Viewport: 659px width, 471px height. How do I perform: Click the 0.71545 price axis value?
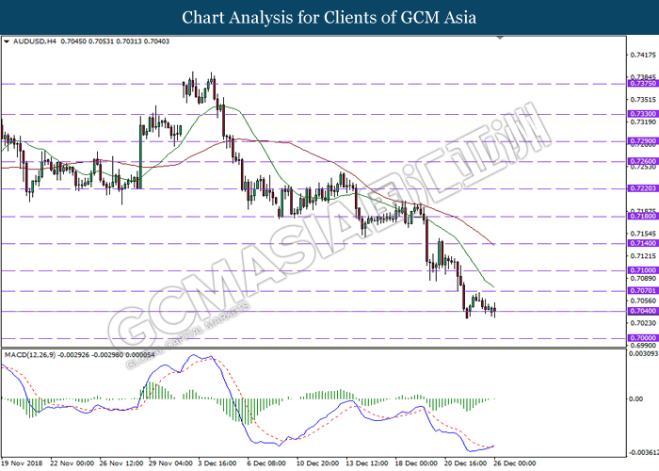[x=643, y=234]
